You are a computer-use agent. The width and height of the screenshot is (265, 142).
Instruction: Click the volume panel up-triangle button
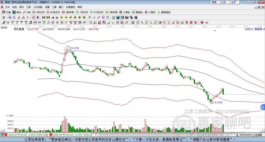pyautogui.click(x=2, y=130)
